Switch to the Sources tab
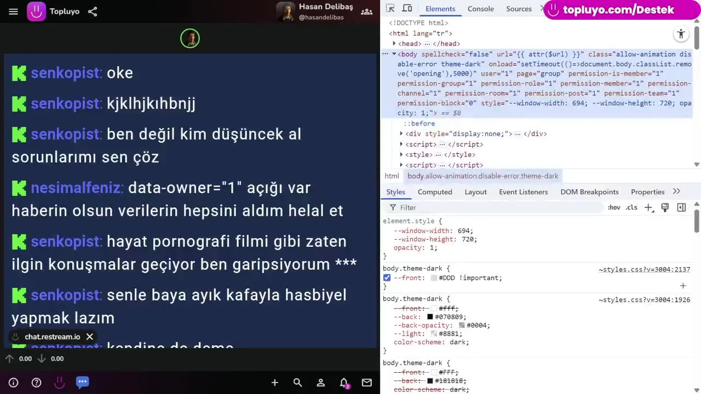This screenshot has height=394, width=701. click(x=519, y=9)
